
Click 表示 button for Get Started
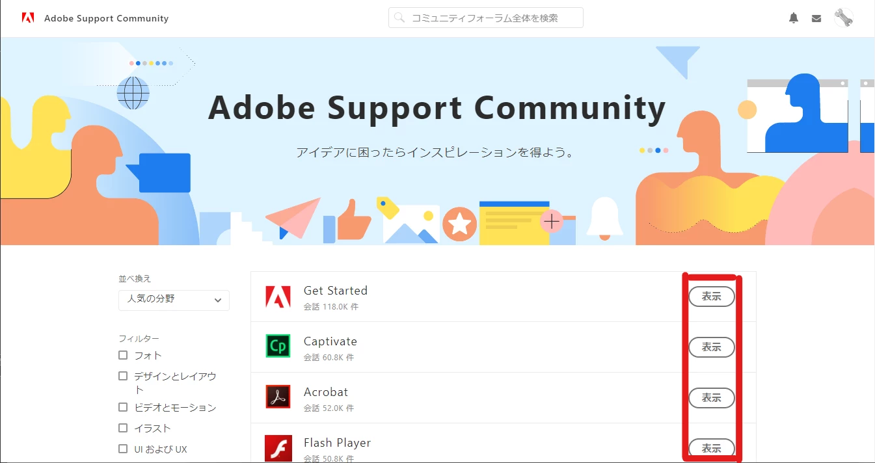pos(712,297)
